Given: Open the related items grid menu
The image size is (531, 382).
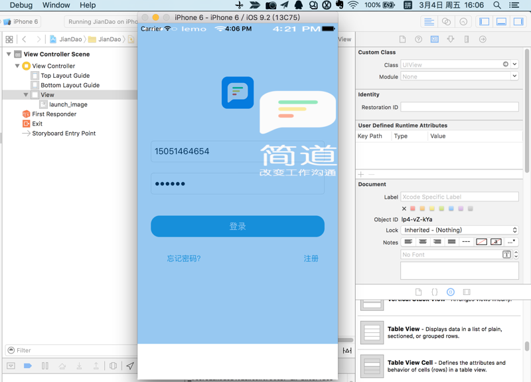Looking at the screenshot, I should coord(9,39).
